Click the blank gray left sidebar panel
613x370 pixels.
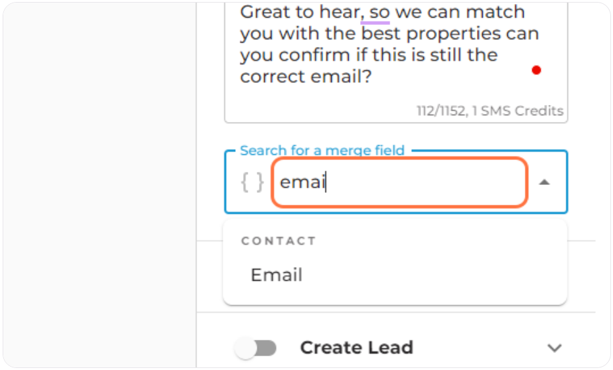(x=100, y=185)
